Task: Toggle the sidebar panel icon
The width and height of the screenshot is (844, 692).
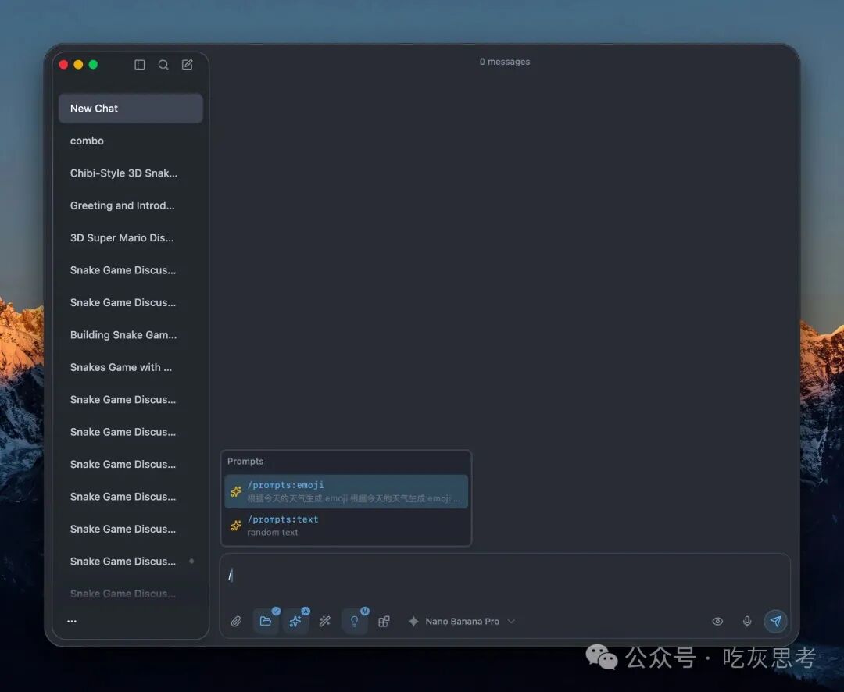Action: click(139, 65)
